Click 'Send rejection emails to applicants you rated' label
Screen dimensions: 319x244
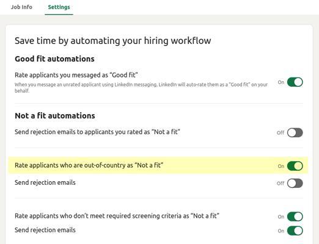click(97, 132)
